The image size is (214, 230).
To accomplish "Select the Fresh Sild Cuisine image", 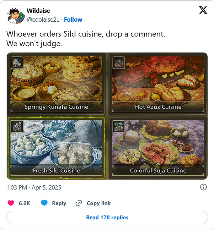I will point(56,148).
